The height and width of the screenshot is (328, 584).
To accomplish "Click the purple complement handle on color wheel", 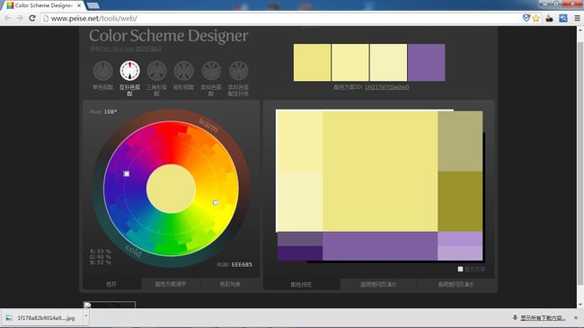I will 127,173.
